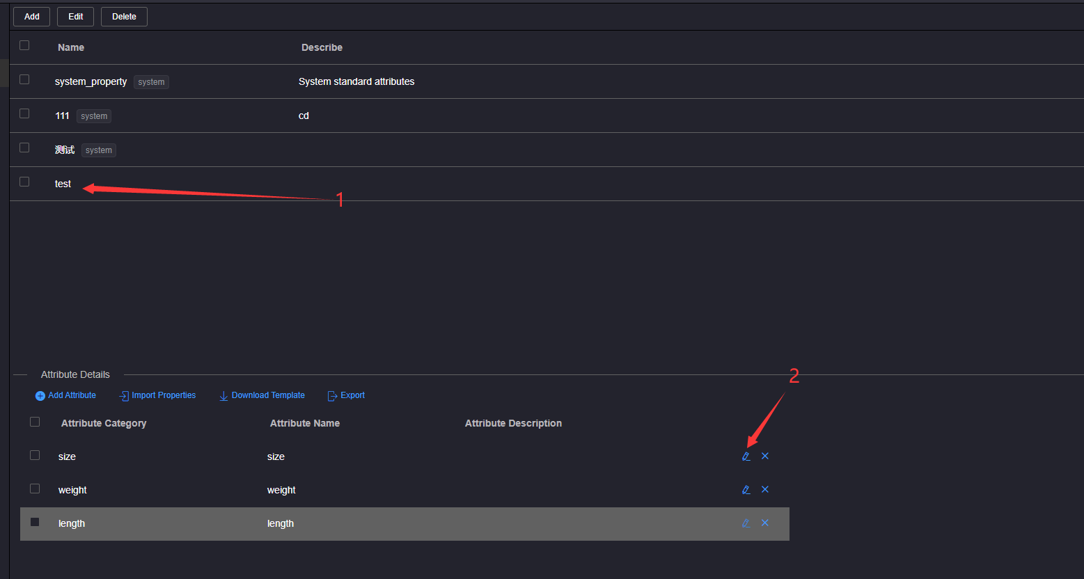Image resolution: width=1084 pixels, height=579 pixels.
Task: Check the weight attribute checkbox
Action: [35, 489]
